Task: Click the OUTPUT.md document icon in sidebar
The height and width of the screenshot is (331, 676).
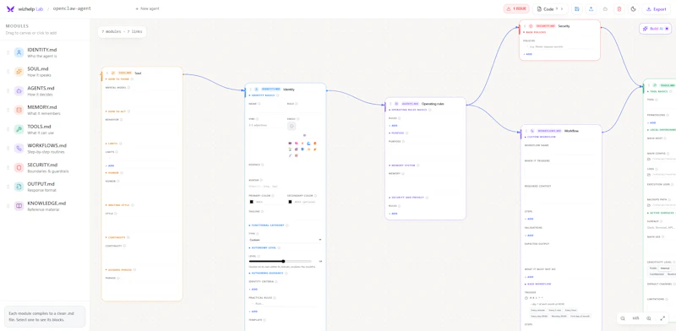Action: pyautogui.click(x=19, y=187)
